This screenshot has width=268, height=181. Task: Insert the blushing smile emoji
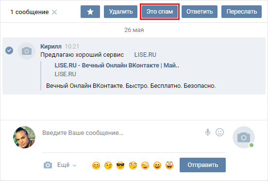[x=96, y=165]
